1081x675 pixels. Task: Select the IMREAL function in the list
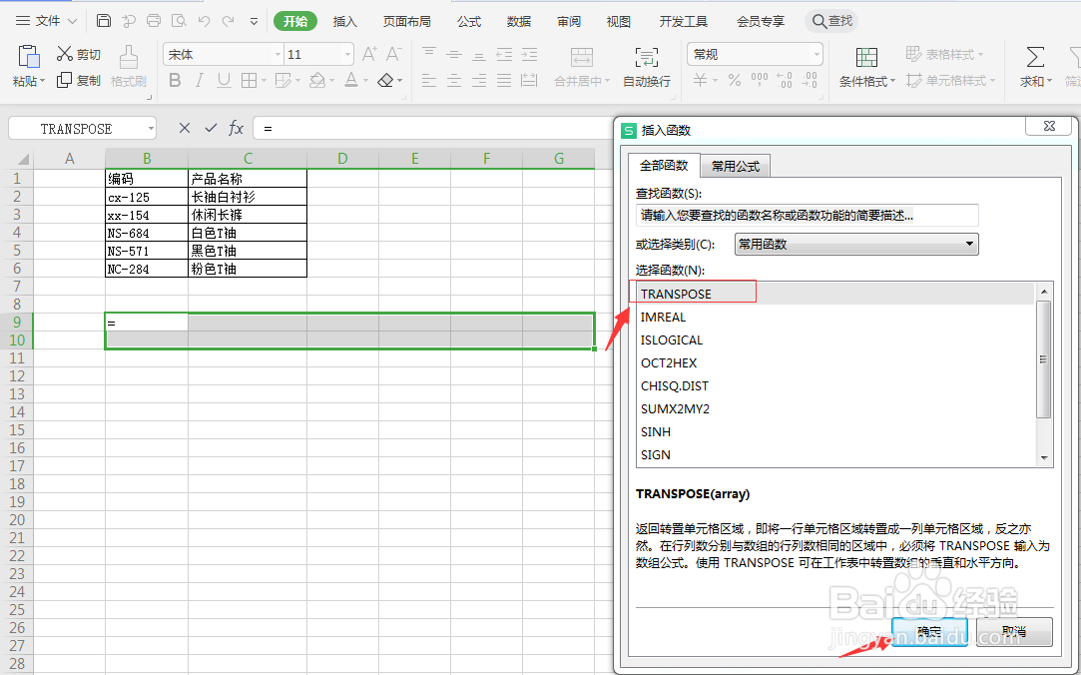tap(664, 317)
